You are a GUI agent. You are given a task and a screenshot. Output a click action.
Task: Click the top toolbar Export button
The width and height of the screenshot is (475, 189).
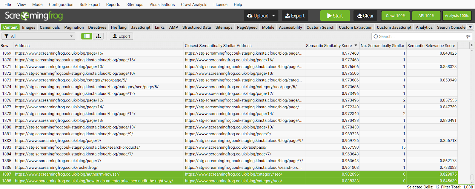click(295, 16)
